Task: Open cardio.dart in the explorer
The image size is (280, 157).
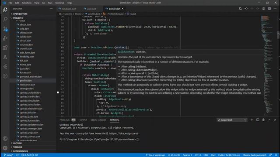Action: coord(25,37)
